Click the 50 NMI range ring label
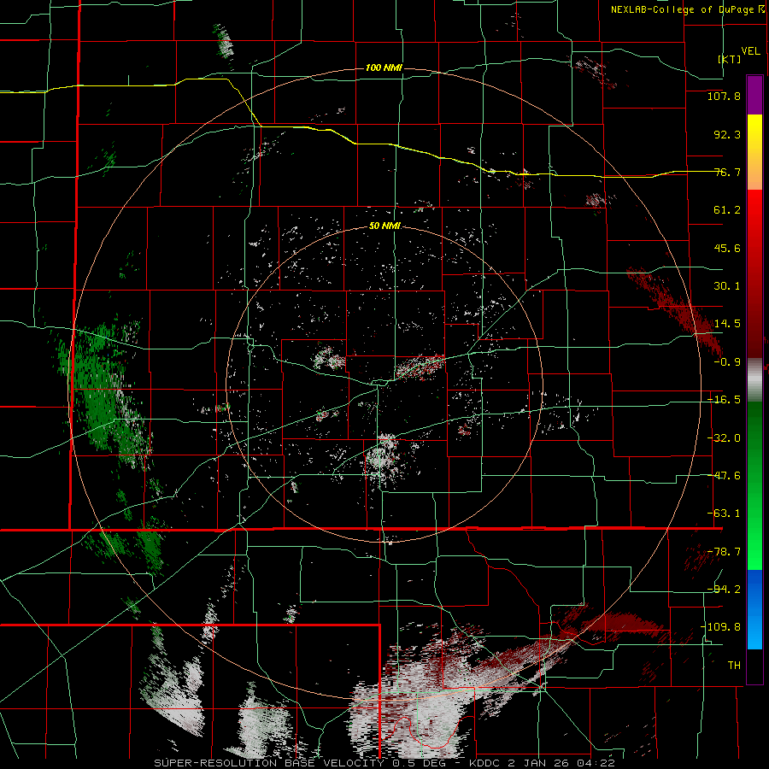 coord(385,226)
